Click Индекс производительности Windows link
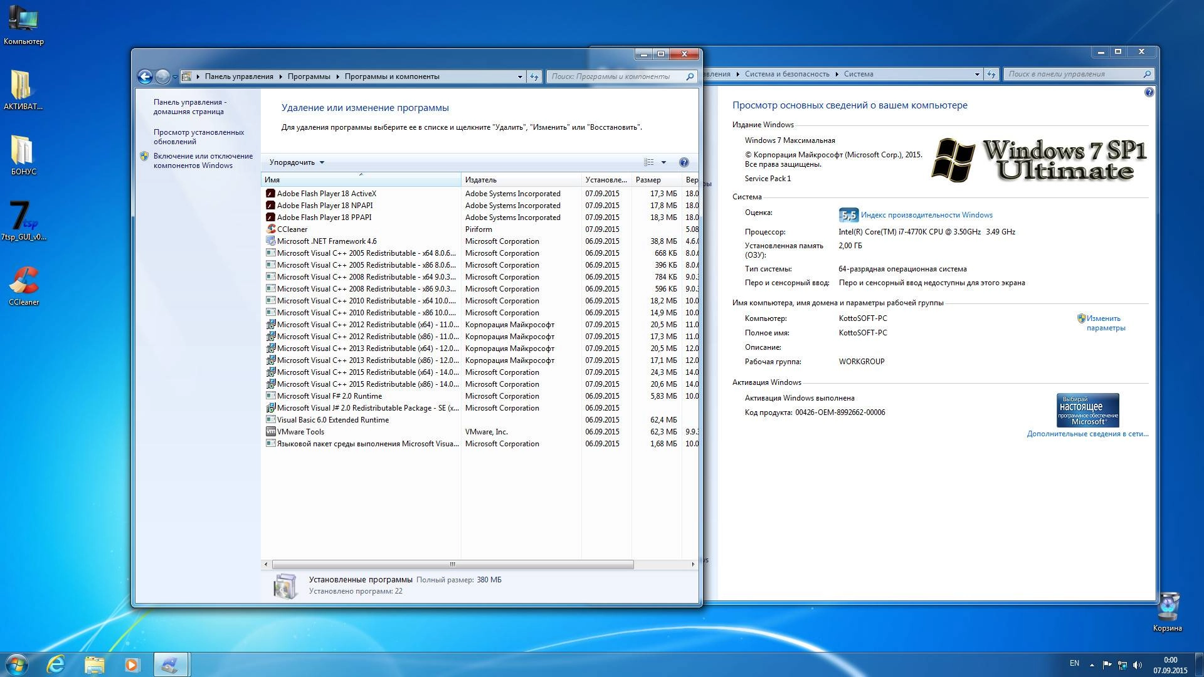Screen dimensions: 1204x677 click(x=926, y=215)
